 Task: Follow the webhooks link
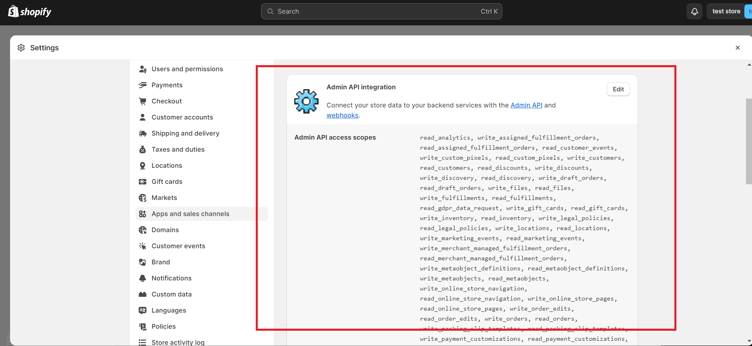pyautogui.click(x=342, y=115)
